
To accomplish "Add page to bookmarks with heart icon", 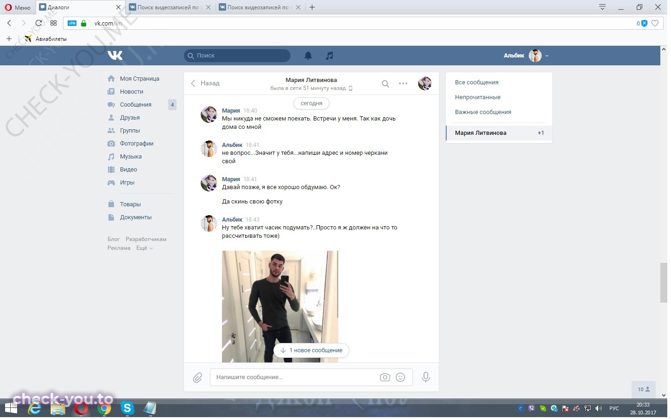I will (x=655, y=23).
